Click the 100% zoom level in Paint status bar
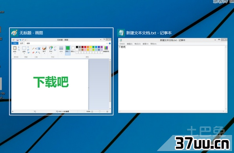The width and height of the screenshot is (234, 153). [x=88, y=112]
